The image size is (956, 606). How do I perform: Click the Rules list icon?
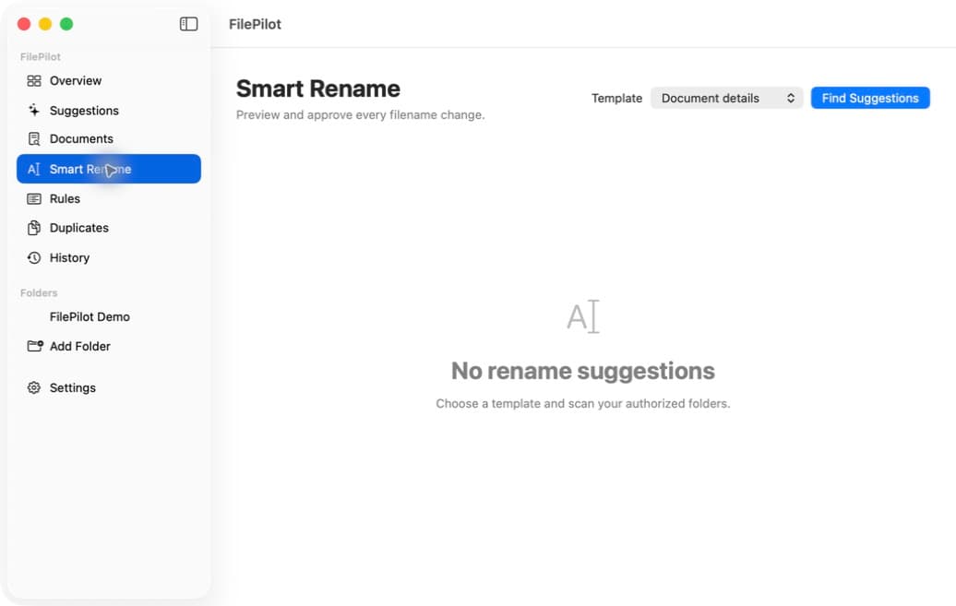[x=34, y=198]
